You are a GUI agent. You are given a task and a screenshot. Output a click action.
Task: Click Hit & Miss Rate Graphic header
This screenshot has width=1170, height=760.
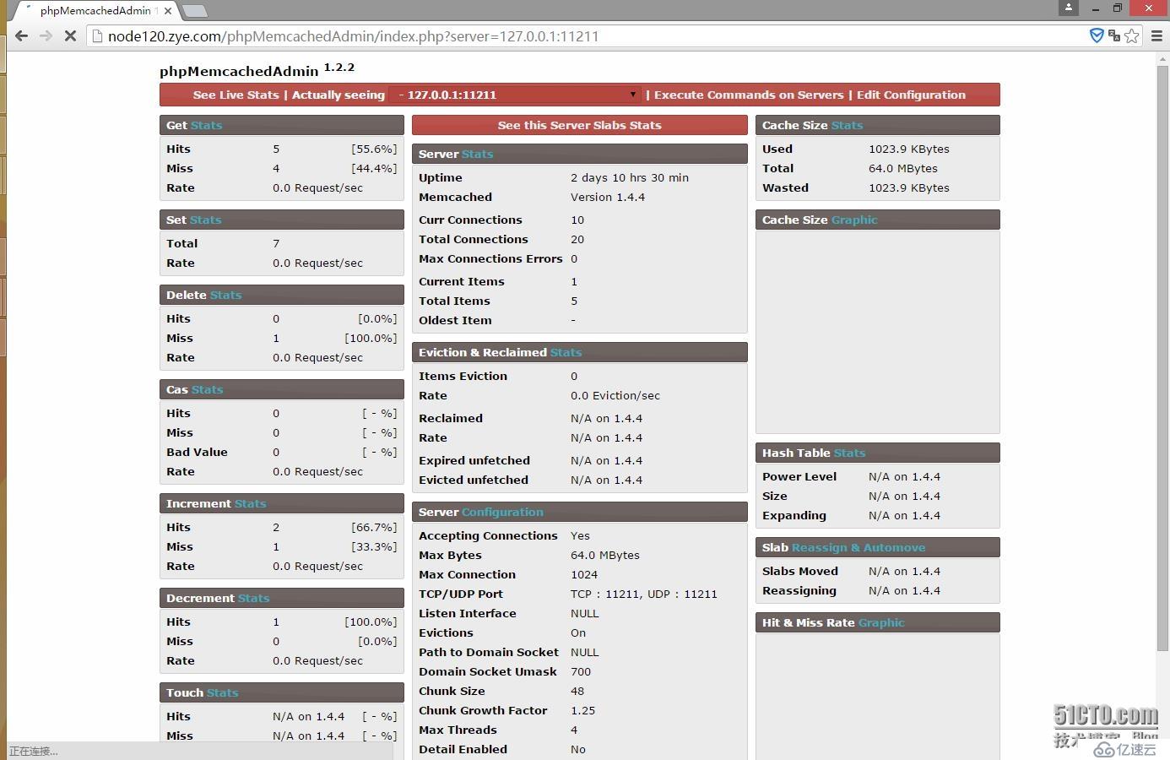pos(878,622)
